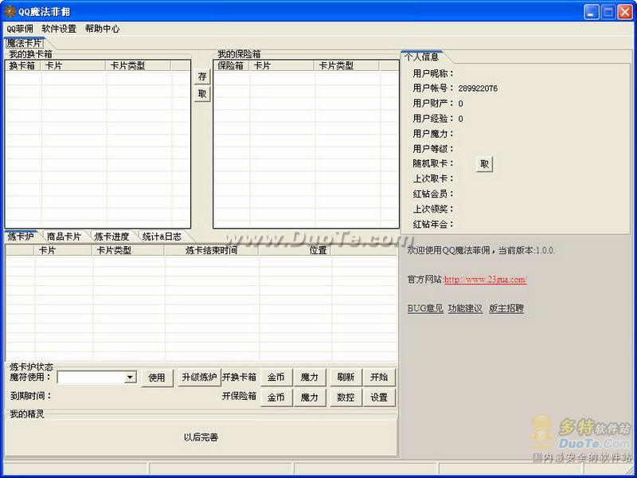
Task: Click the 到期时间 label
Action: point(31,396)
